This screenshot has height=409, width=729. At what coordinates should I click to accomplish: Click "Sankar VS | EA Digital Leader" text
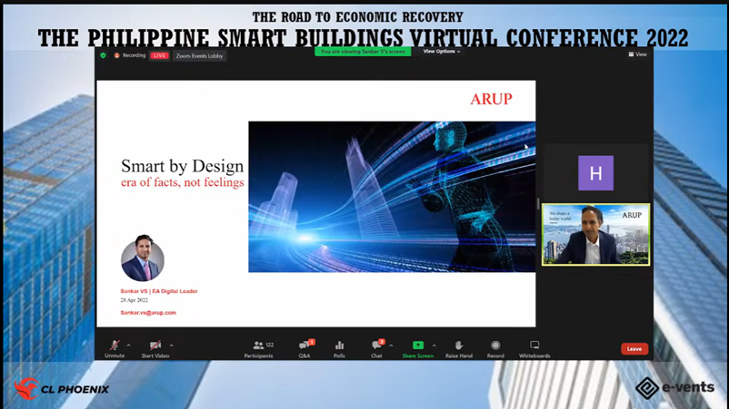coord(159,291)
